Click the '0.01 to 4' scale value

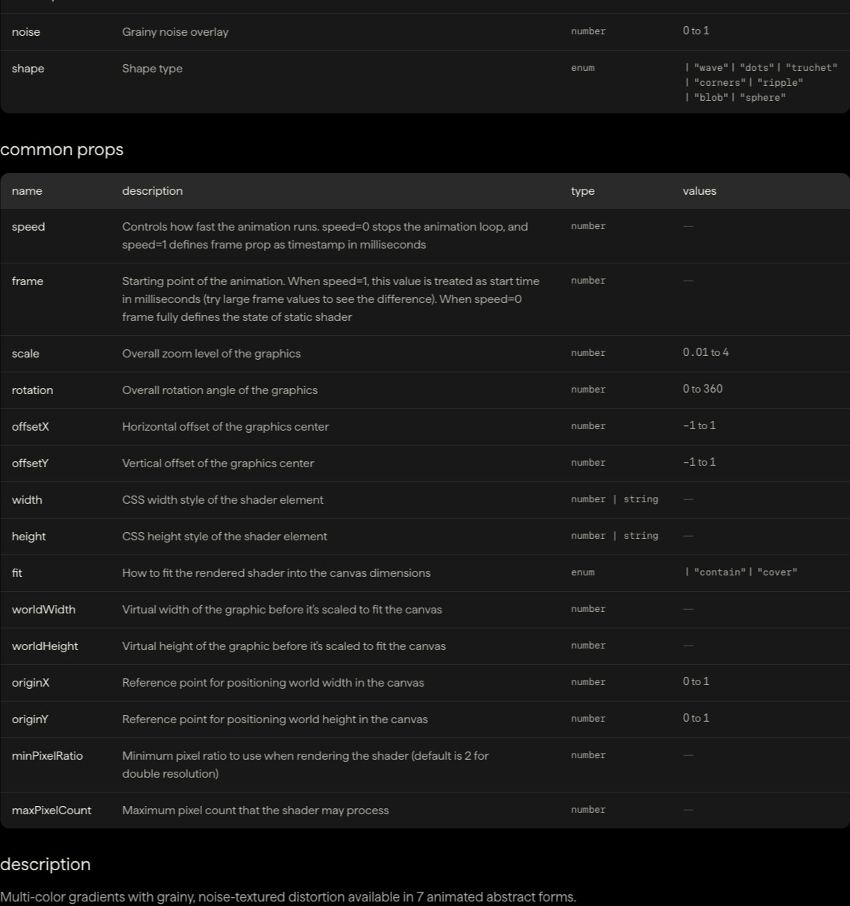[706, 352]
